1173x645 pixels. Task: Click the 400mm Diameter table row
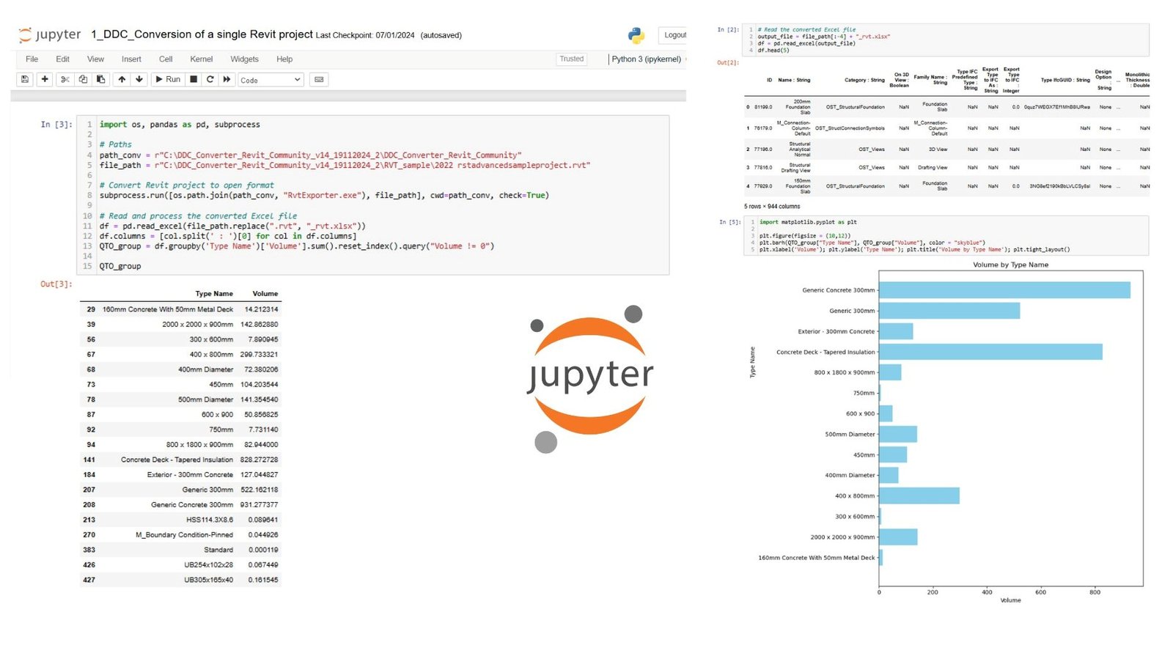[180, 369]
